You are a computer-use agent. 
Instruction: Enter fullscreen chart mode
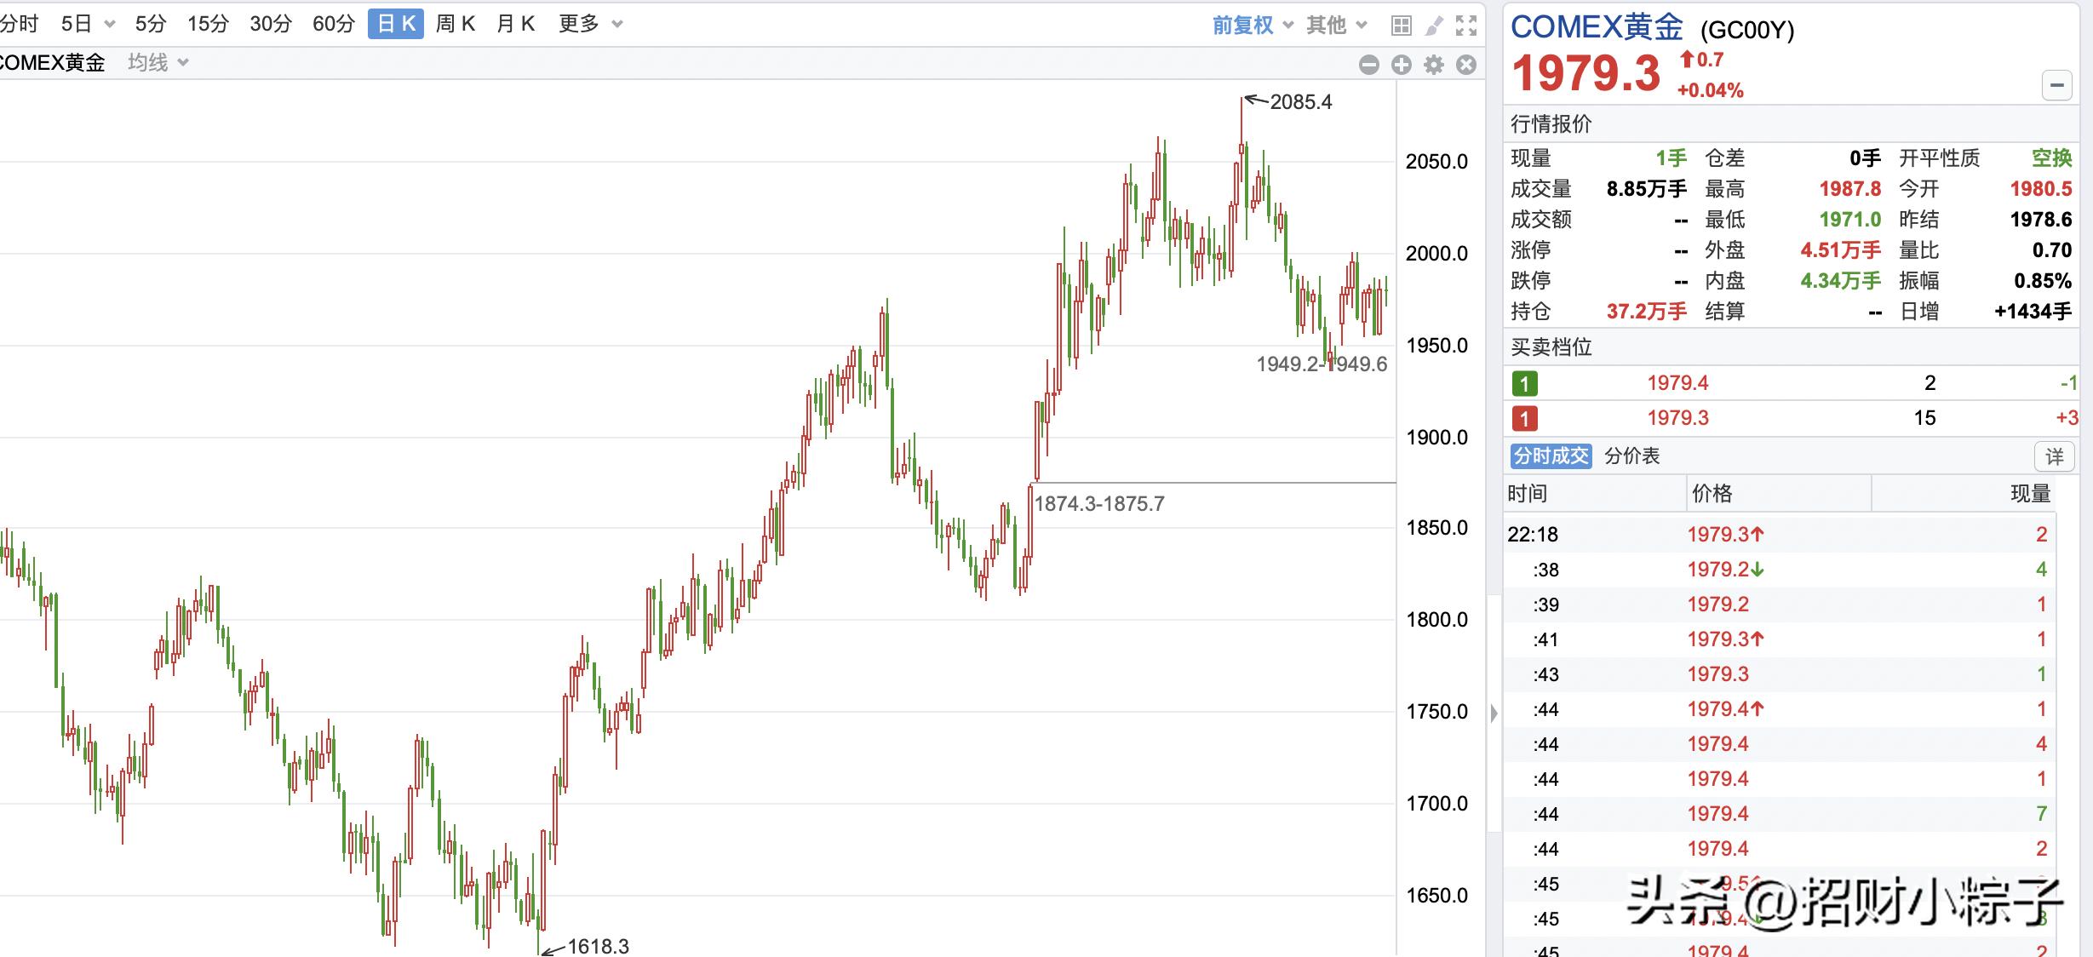(x=1466, y=26)
